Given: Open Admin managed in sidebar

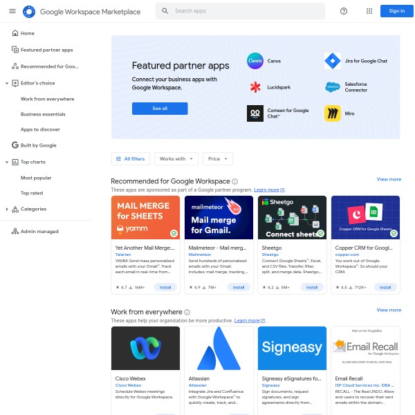Looking at the screenshot, I should pyautogui.click(x=39, y=231).
